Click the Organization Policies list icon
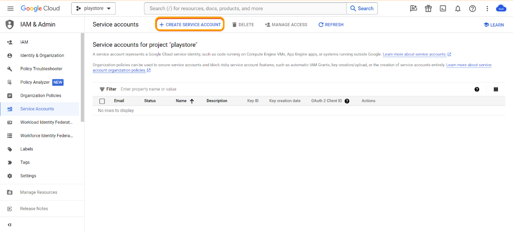 pyautogui.click(x=10, y=96)
